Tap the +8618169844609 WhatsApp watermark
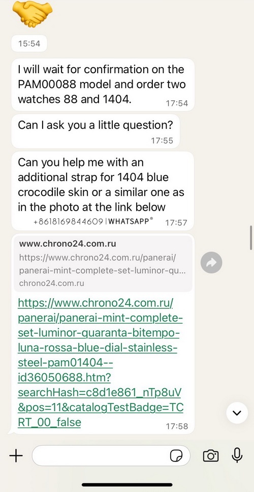Image resolution: width=254 pixels, height=492 pixels. pyautogui.click(x=93, y=221)
